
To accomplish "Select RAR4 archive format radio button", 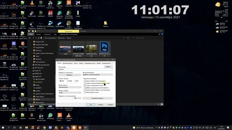I will pos(68,81).
